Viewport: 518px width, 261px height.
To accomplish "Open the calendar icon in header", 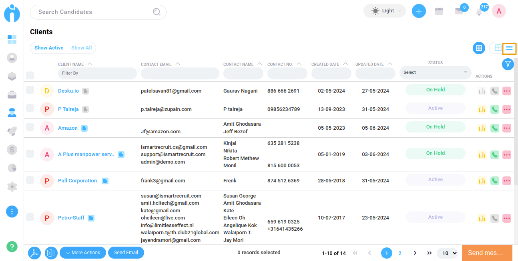I will (439, 11).
